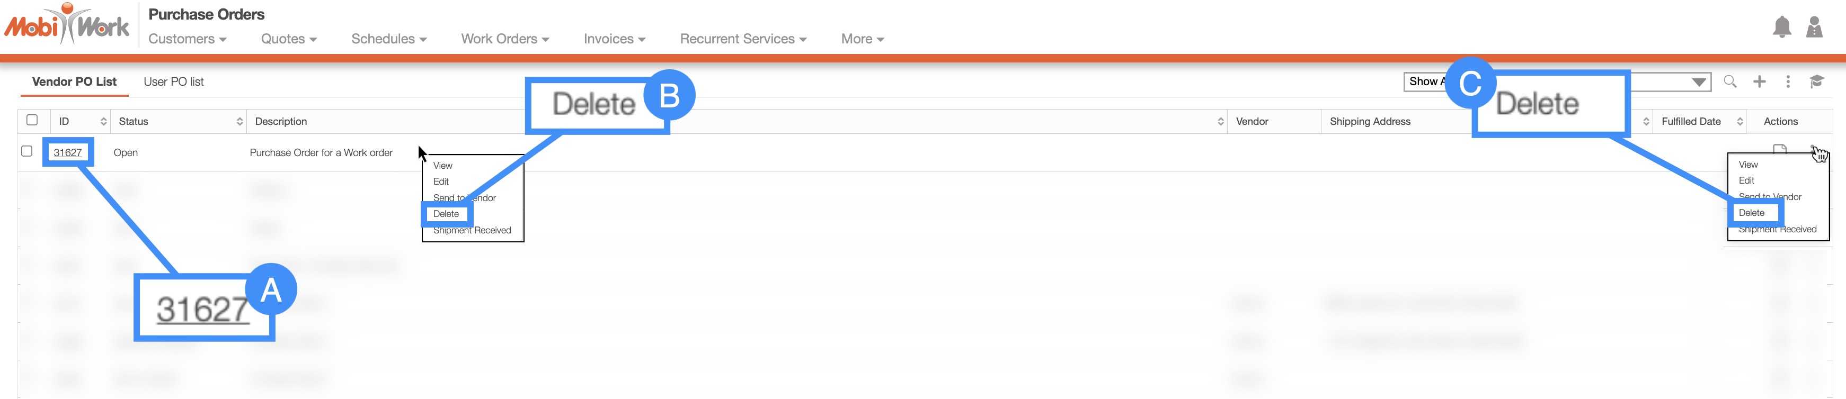Select the Vendor PO List tab
Image resolution: width=1846 pixels, height=399 pixels.
74,81
